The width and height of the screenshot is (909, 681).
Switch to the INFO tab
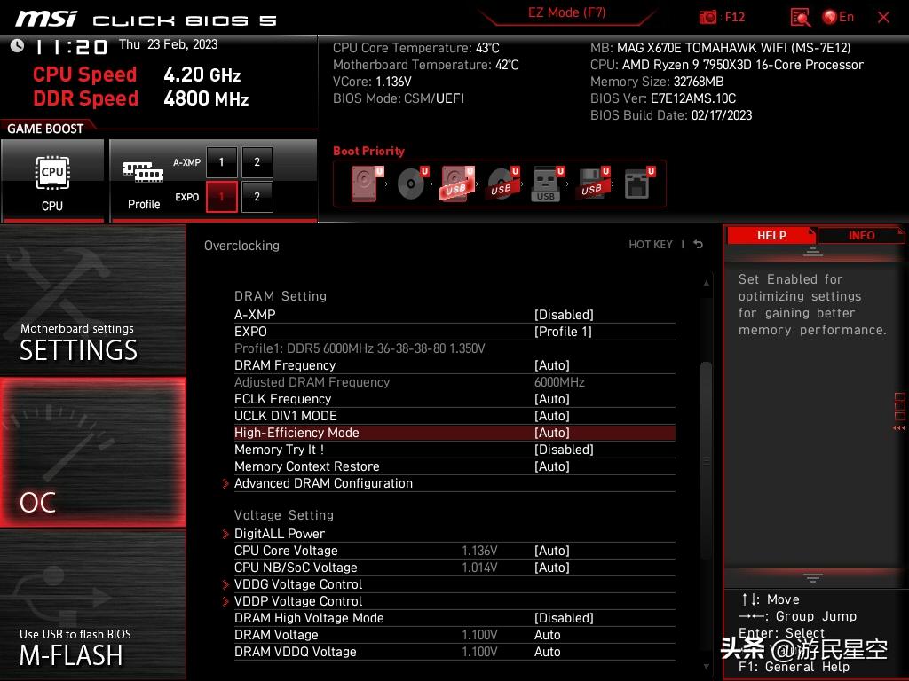click(859, 235)
